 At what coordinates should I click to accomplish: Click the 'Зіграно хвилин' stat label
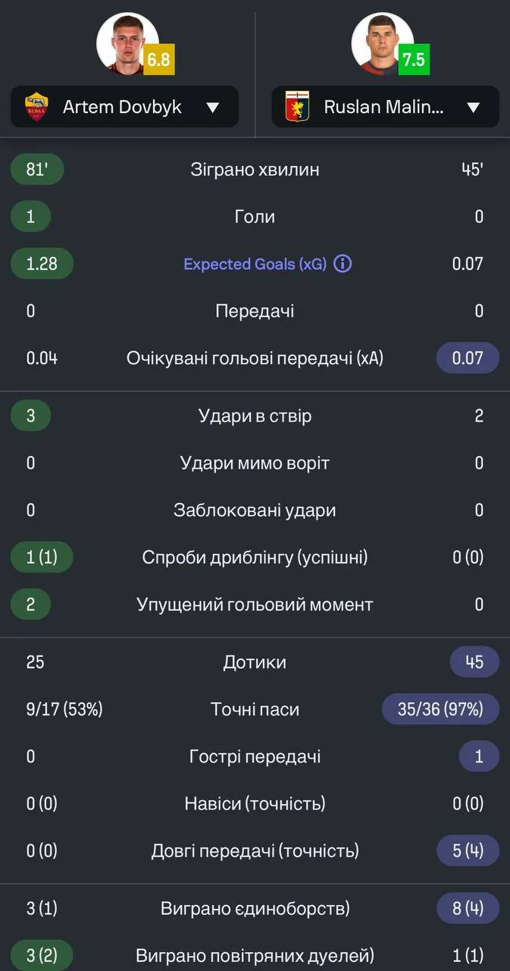click(255, 169)
